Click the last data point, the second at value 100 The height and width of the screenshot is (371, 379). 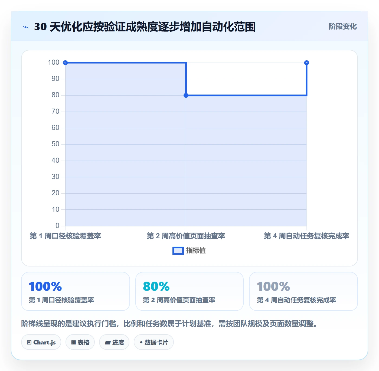tap(306, 63)
